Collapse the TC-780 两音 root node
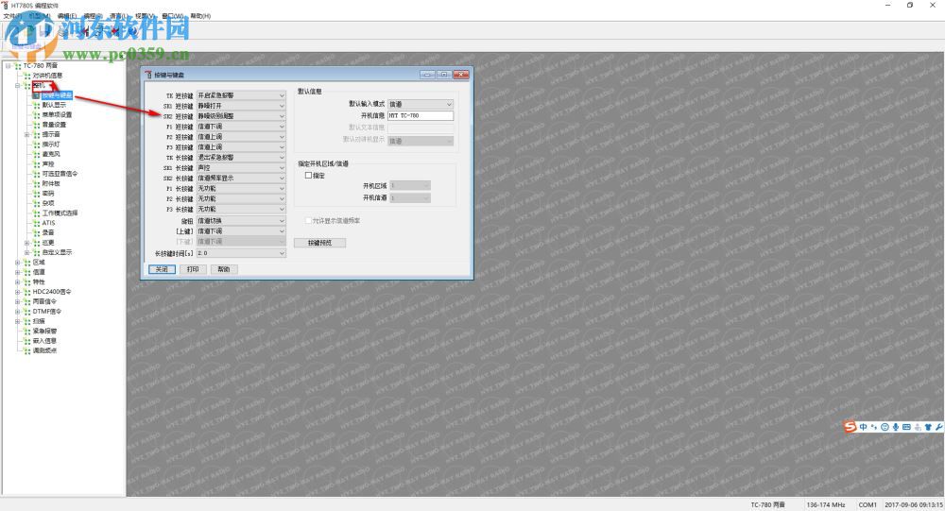945x511 pixels. click(8, 66)
